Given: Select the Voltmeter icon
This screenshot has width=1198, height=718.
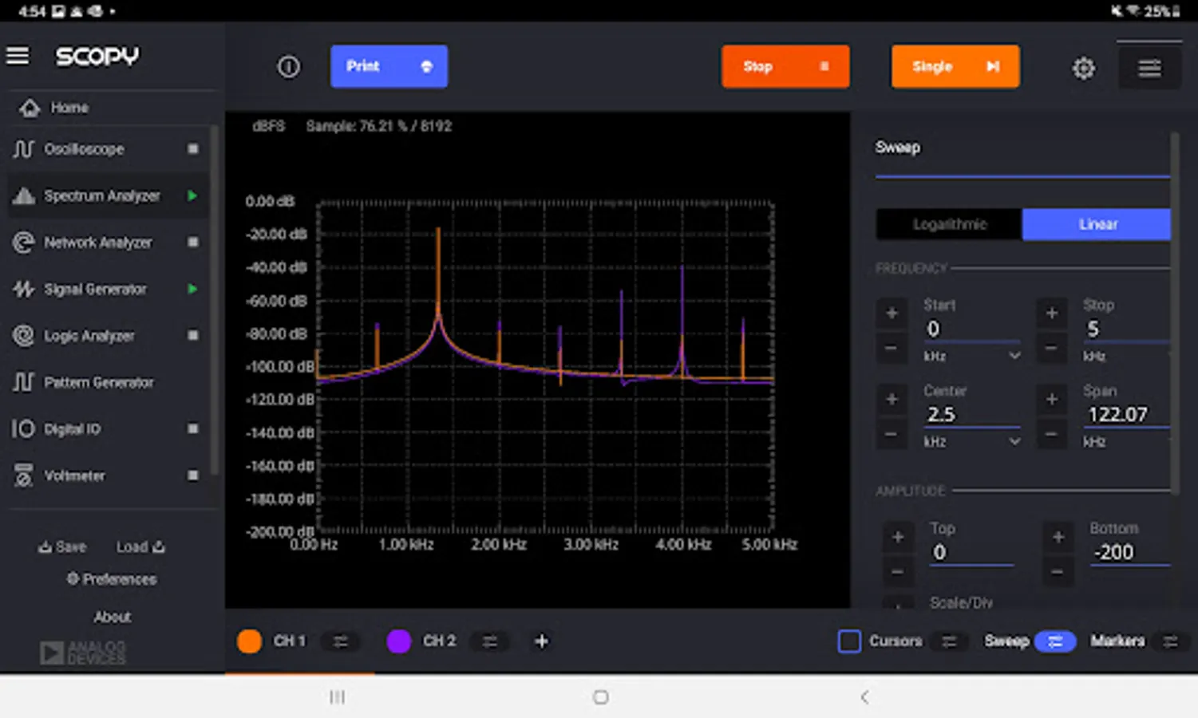Looking at the screenshot, I should point(24,475).
